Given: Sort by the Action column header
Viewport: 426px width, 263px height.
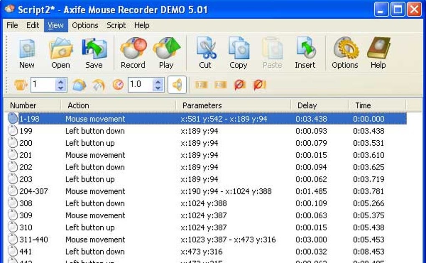Looking at the screenshot, I should 119,105.
